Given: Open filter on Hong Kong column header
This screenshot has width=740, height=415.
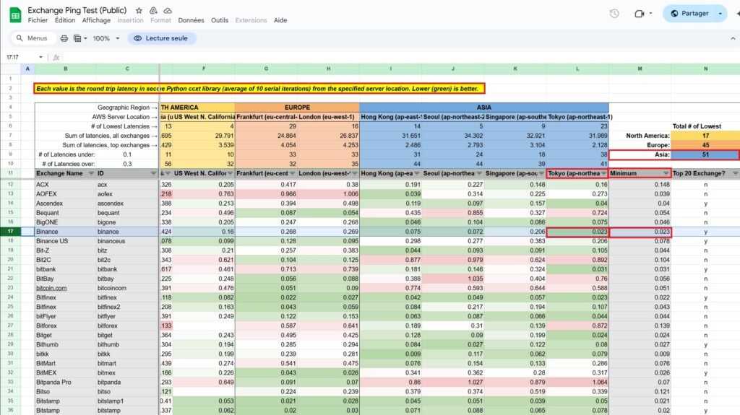Looking at the screenshot, I should point(417,173).
